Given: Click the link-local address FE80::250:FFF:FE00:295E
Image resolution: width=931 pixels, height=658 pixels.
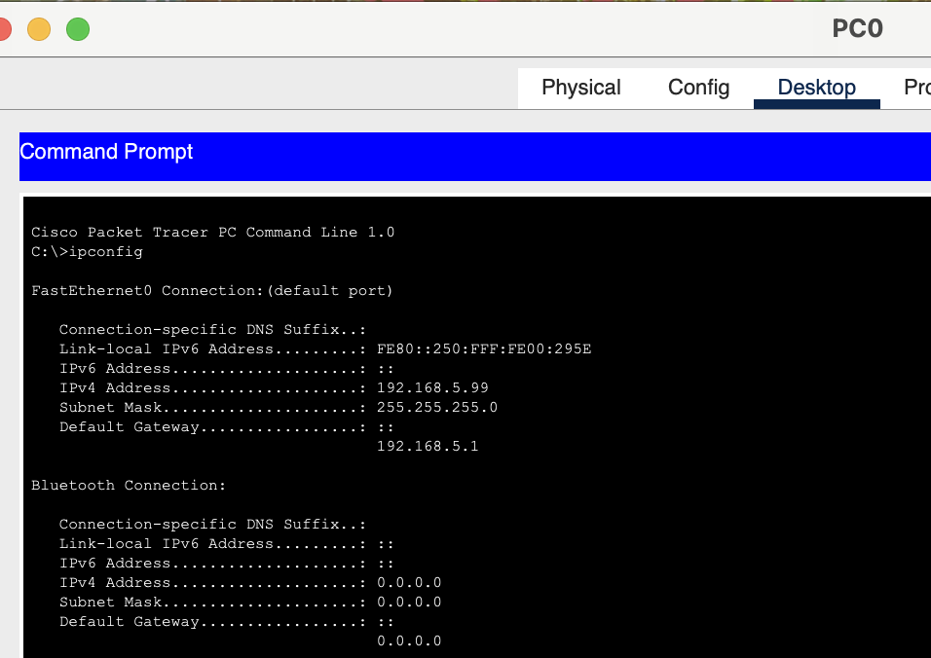Looking at the screenshot, I should coord(484,348).
